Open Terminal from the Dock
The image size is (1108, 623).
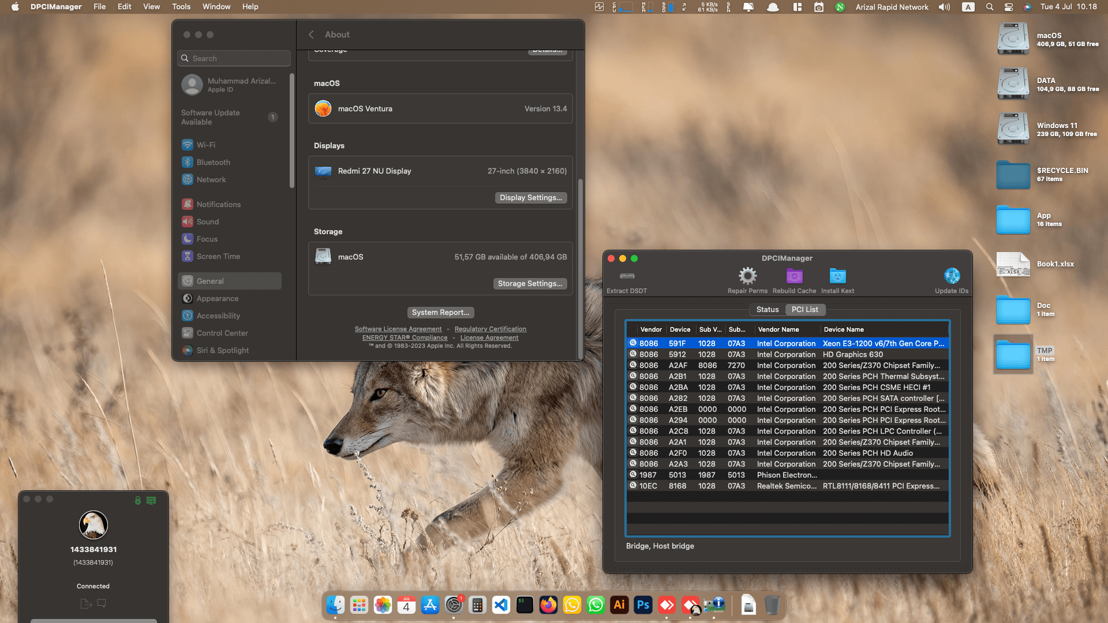pos(525,605)
